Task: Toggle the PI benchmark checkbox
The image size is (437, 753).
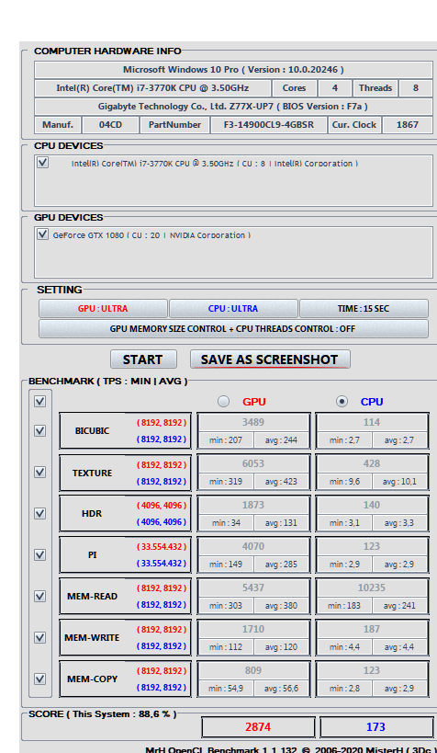Action: click(x=39, y=554)
